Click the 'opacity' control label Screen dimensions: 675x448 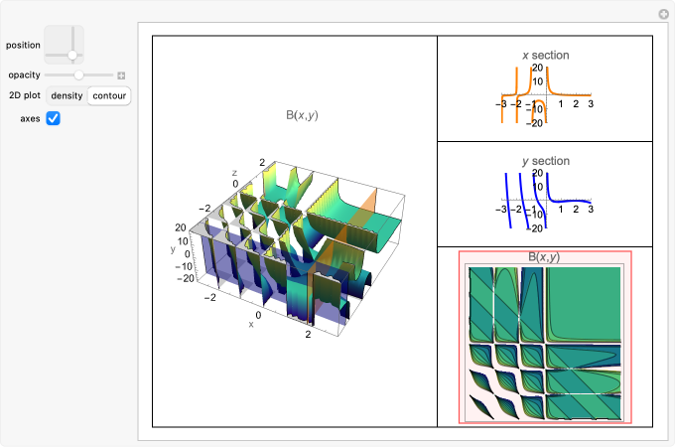point(24,75)
